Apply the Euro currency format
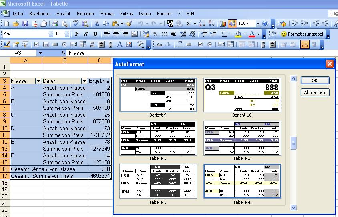338x217 pixels. 174,34
